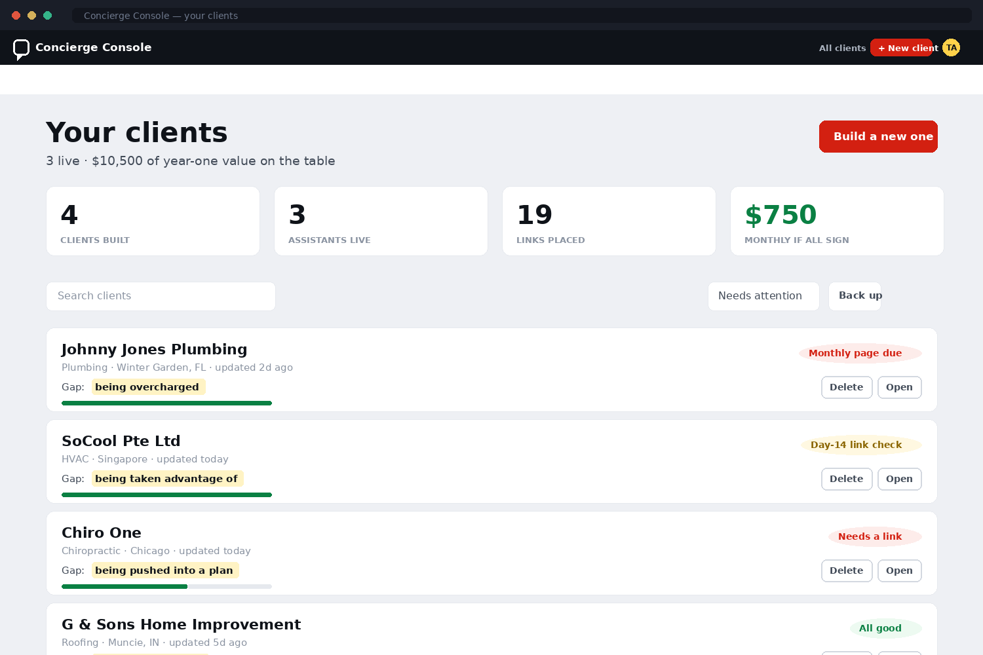The height and width of the screenshot is (655, 983).
Task: Click the All good status badge
Action: pos(885,628)
